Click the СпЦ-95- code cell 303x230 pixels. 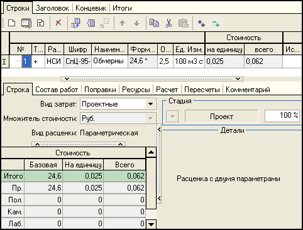point(77,61)
